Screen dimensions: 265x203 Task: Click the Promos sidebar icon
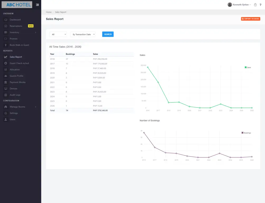6,39
